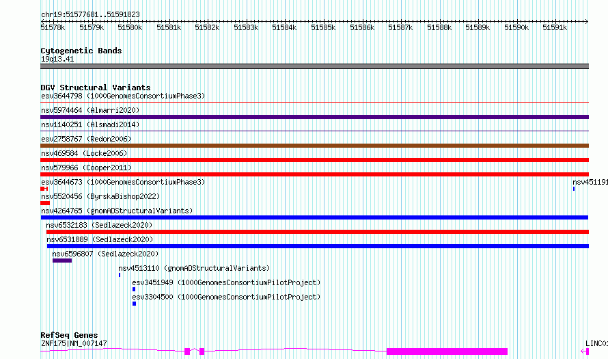
Task: Select the purple nsv5974464 variant bar
Action: coord(314,117)
